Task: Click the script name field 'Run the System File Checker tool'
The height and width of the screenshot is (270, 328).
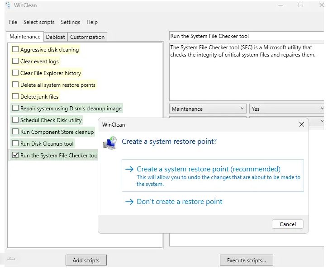Action: [x=247, y=36]
